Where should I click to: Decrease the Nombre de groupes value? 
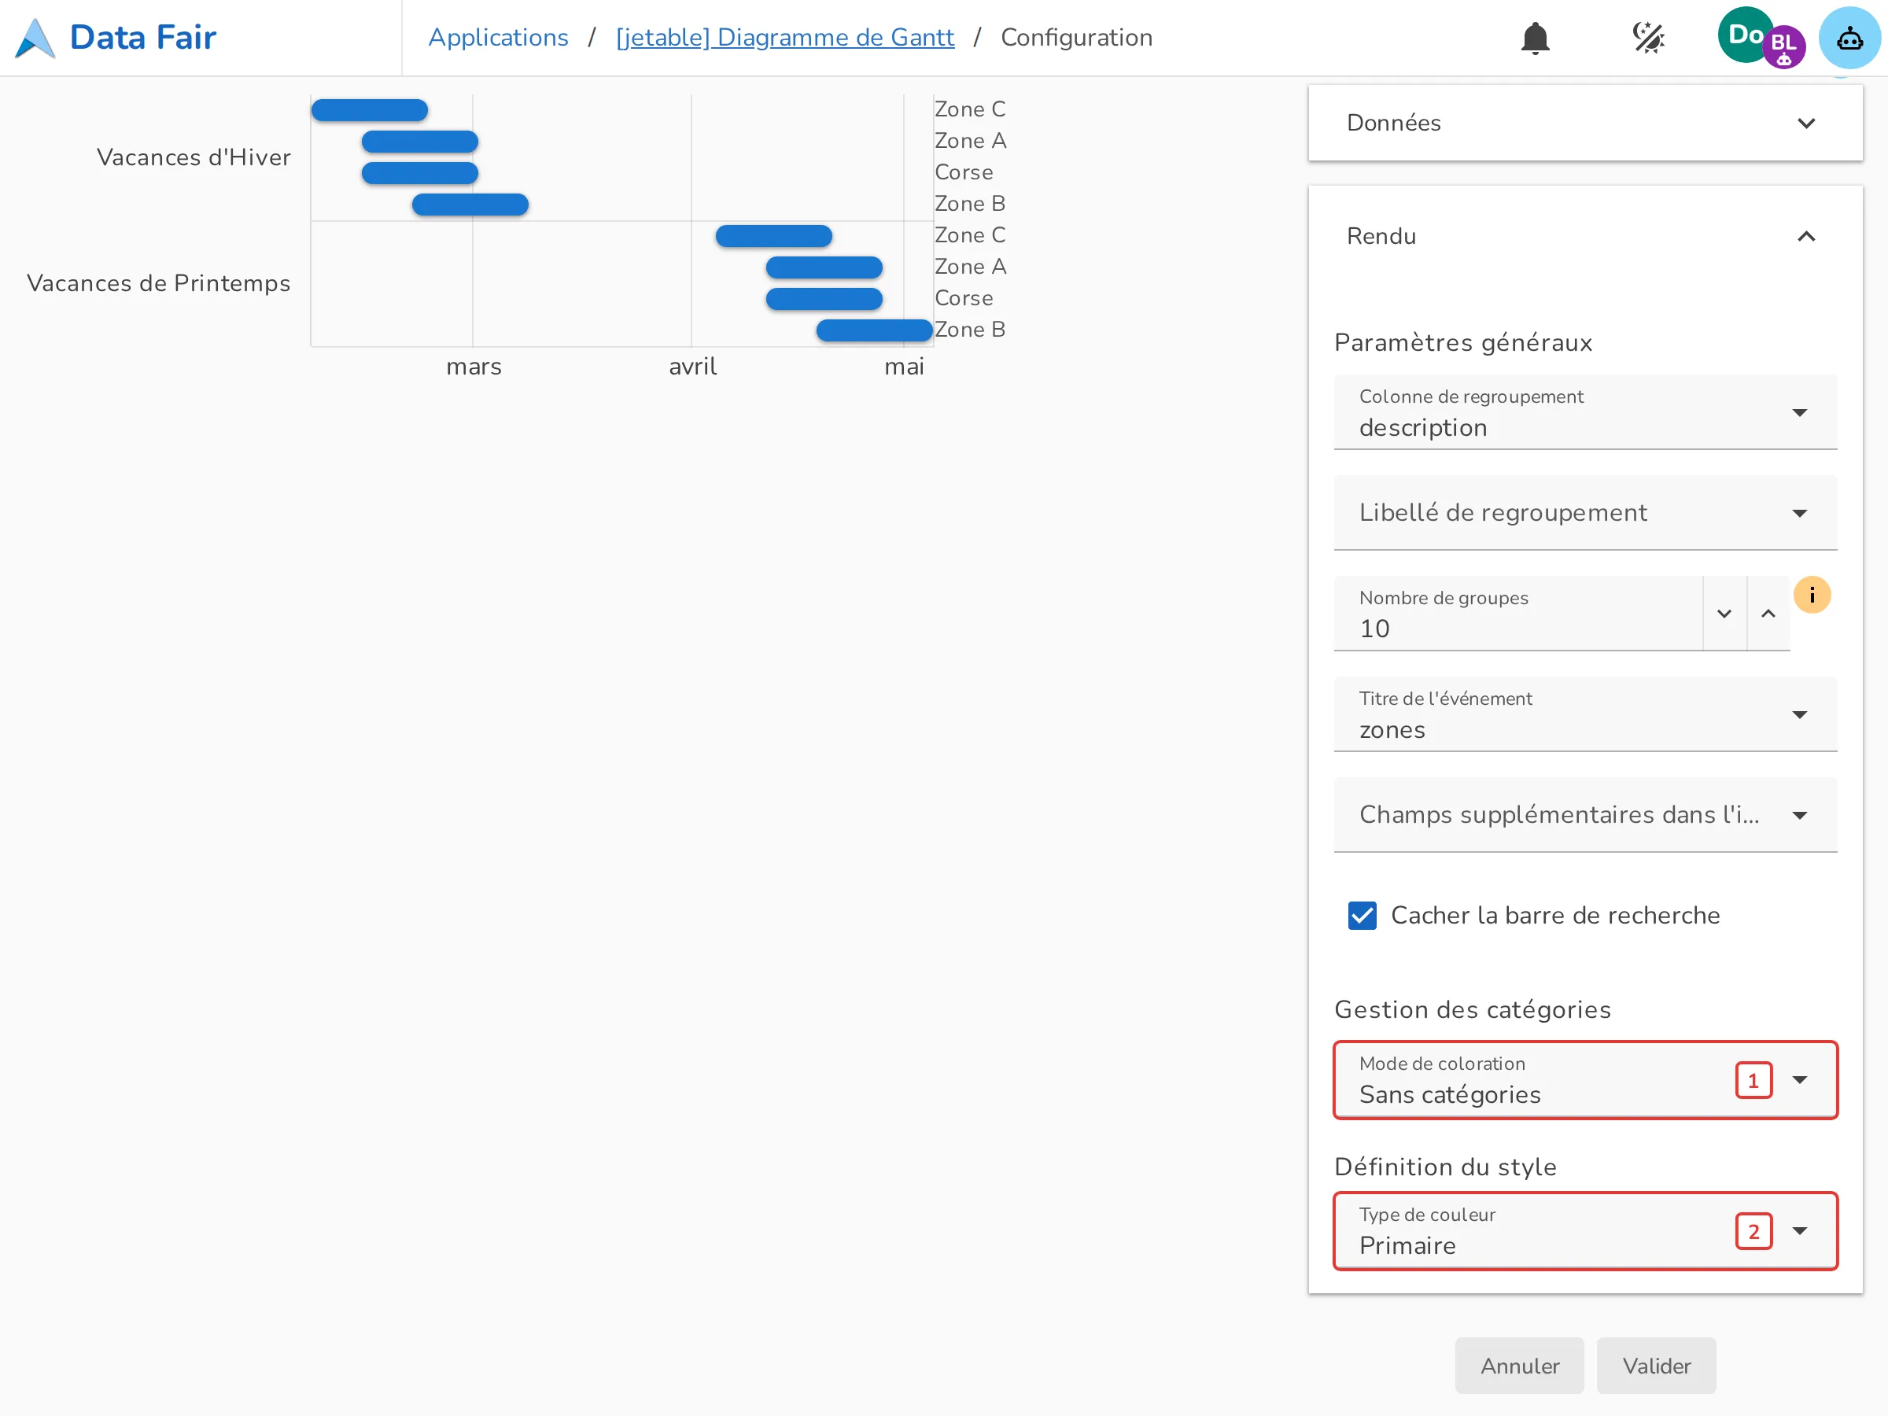1724,614
